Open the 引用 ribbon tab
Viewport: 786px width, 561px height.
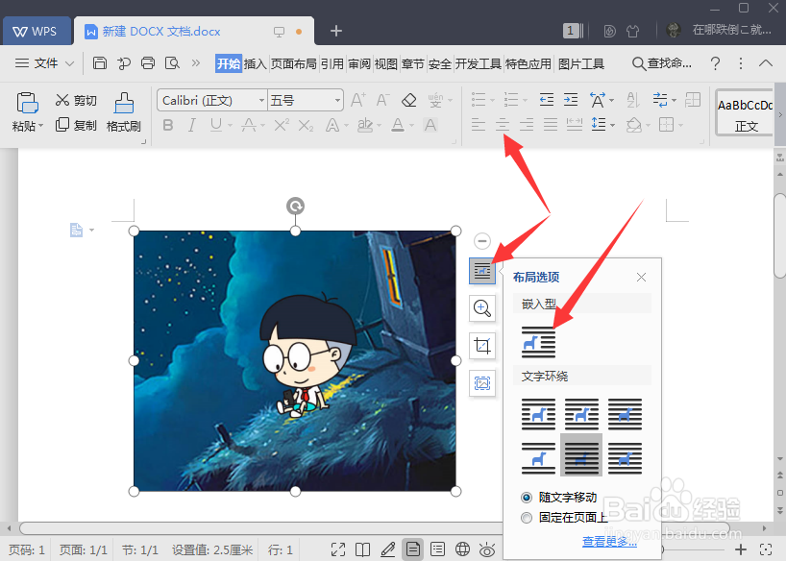332,63
